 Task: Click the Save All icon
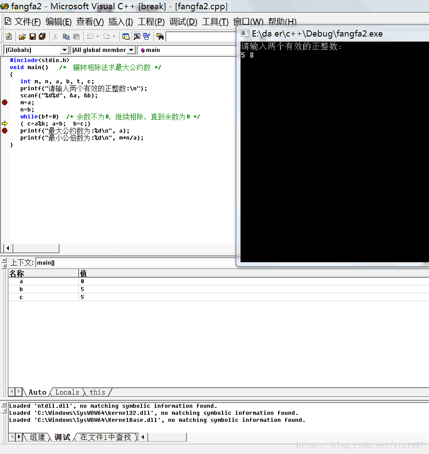click(x=42, y=37)
